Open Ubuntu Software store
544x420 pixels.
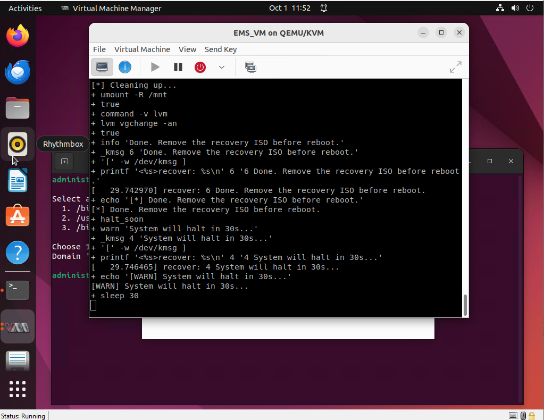coord(18,216)
